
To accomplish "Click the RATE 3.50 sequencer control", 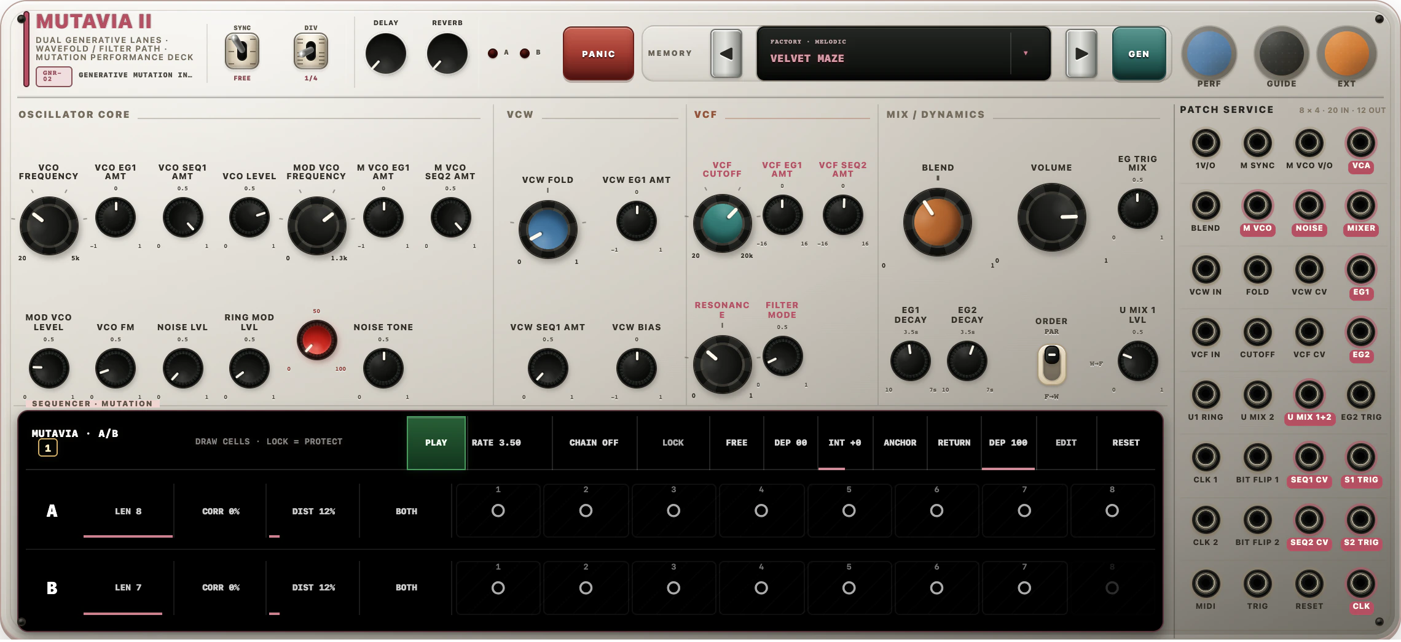I will pyautogui.click(x=509, y=443).
